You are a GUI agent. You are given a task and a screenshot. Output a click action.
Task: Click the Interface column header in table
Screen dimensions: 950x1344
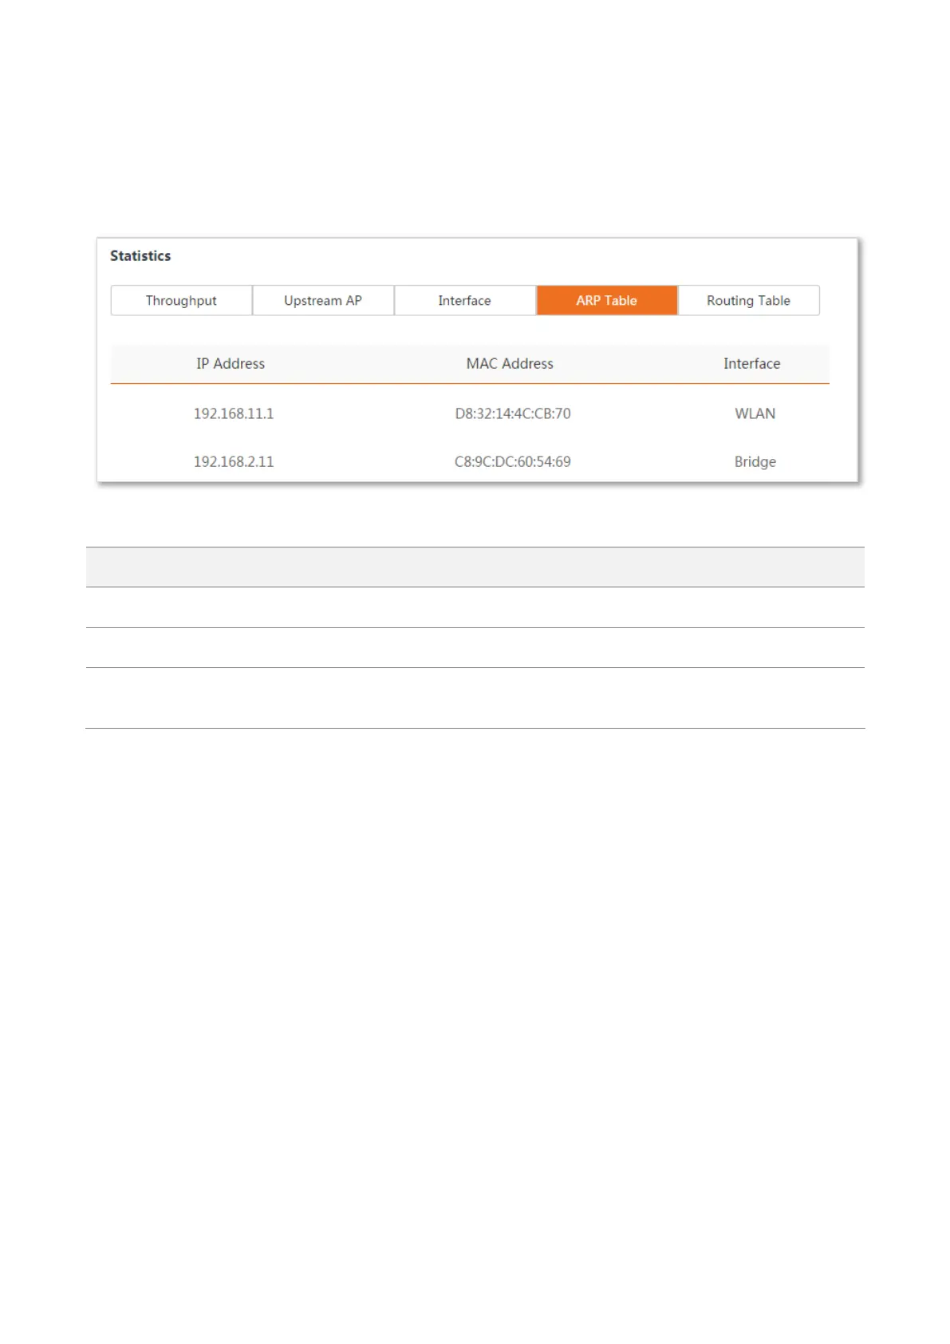(x=751, y=363)
